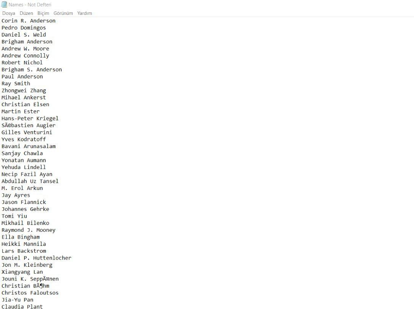Click the Notepad icon in the title bar
This screenshot has width=414, height=309.
pyautogui.click(x=4, y=5)
